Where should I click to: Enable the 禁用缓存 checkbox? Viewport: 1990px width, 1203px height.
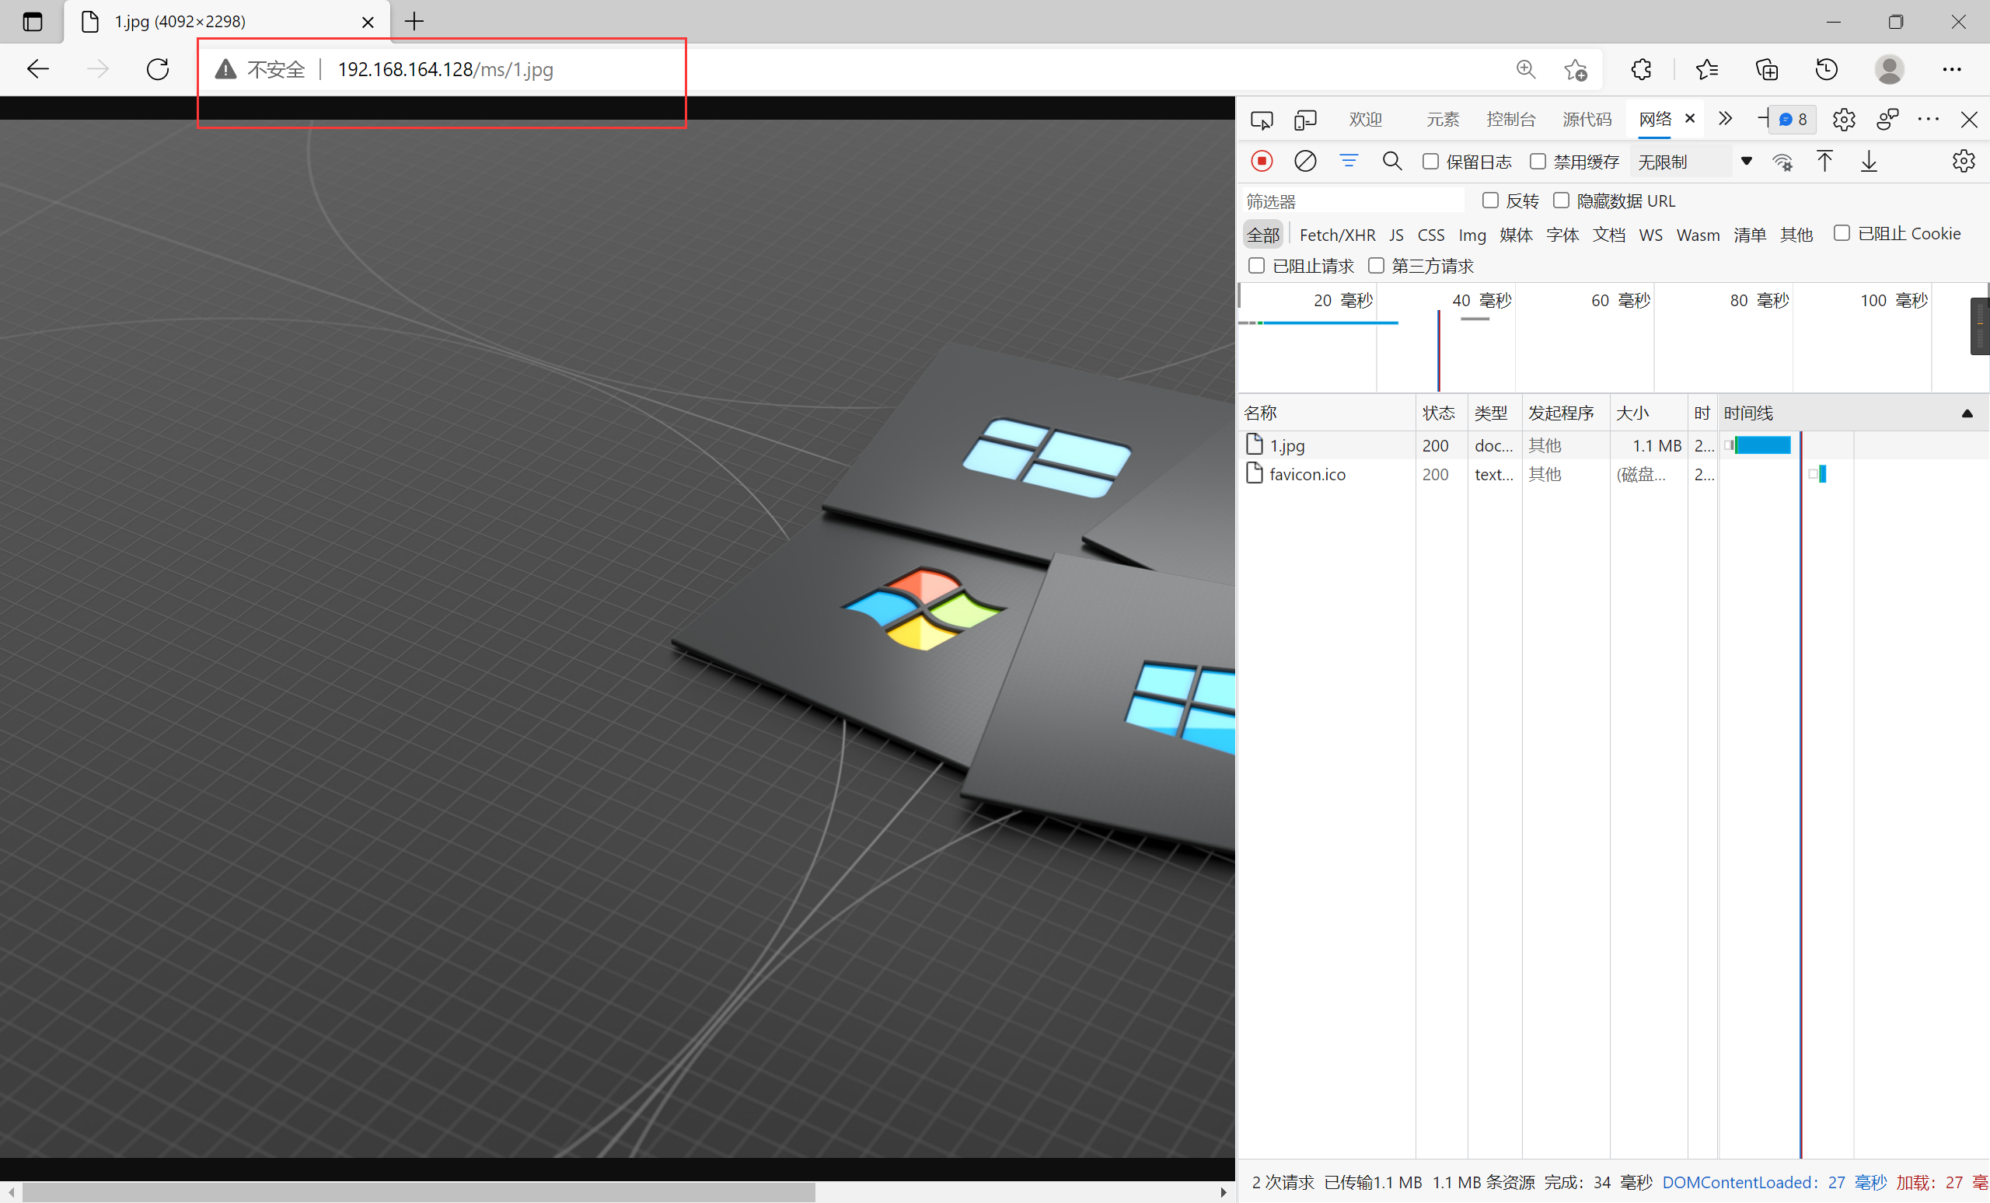[x=1538, y=162]
